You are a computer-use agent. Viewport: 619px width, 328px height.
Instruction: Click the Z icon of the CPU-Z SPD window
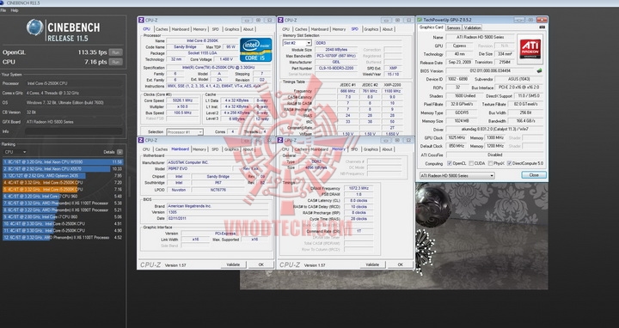tap(280, 20)
